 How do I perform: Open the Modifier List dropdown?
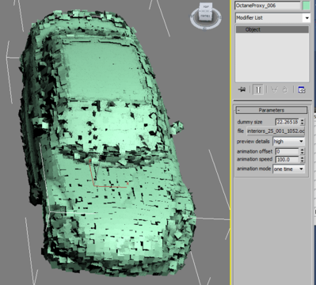click(x=272, y=18)
